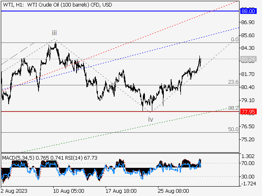The height and width of the screenshot is (196, 262).
Task: Click the 70.00 RSI level label
Action: point(248,163)
